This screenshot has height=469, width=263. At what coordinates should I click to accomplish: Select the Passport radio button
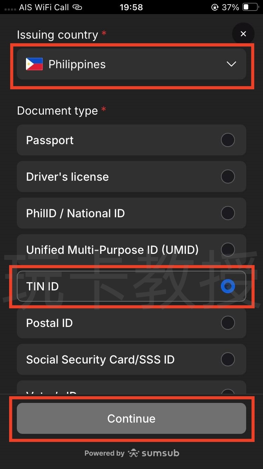[228, 140]
